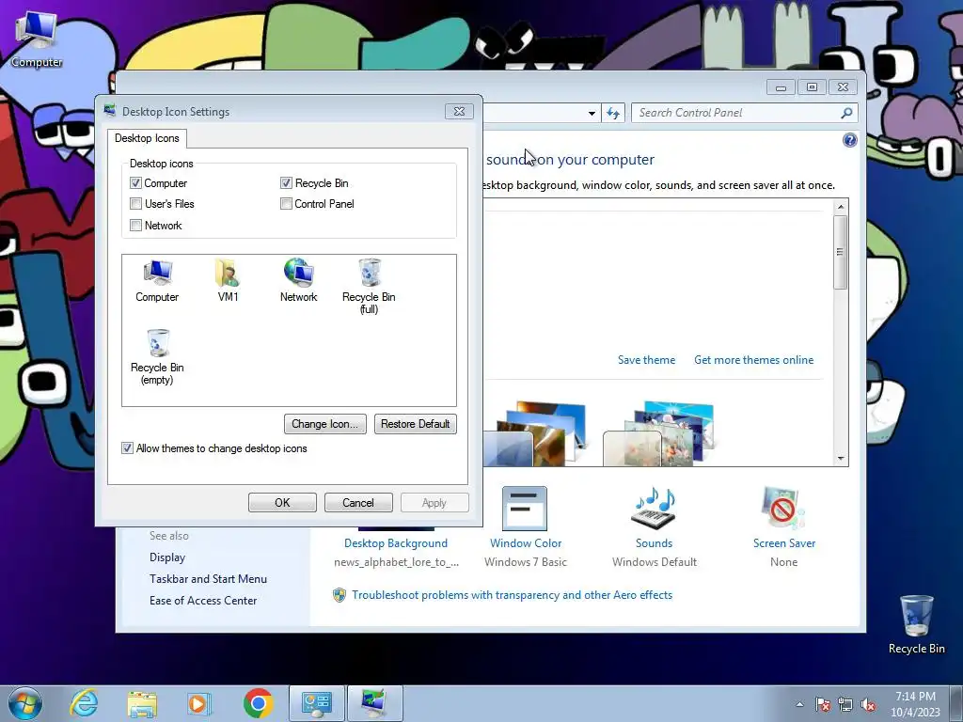Click the theme list scroll up arrow
The width and height of the screenshot is (963, 722).
(841, 207)
